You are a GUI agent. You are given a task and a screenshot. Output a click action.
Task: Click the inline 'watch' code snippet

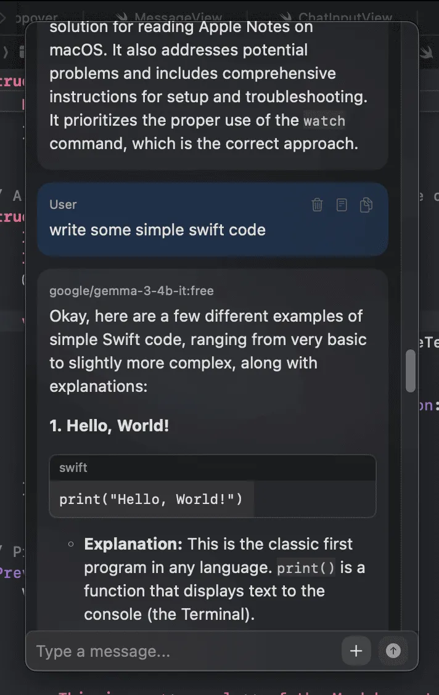click(x=324, y=120)
